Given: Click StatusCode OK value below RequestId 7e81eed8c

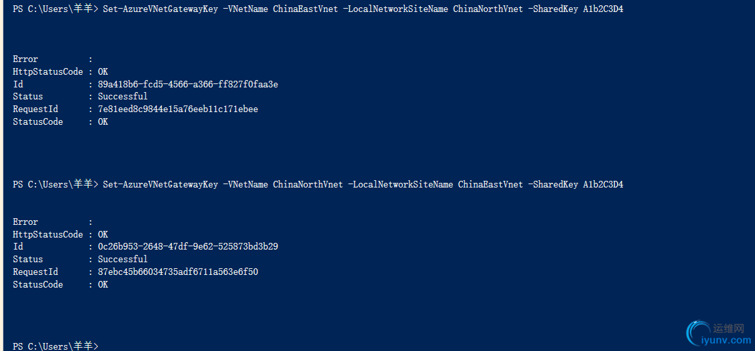Looking at the screenshot, I should point(103,121).
